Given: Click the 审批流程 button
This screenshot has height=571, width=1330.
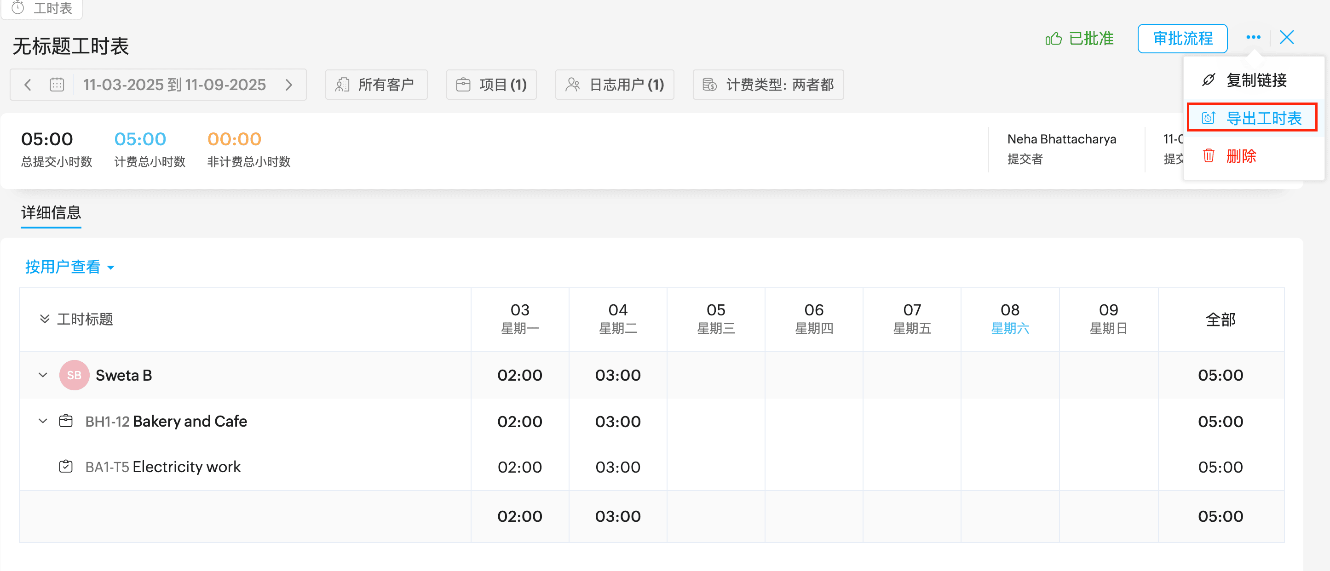Looking at the screenshot, I should click(1182, 39).
